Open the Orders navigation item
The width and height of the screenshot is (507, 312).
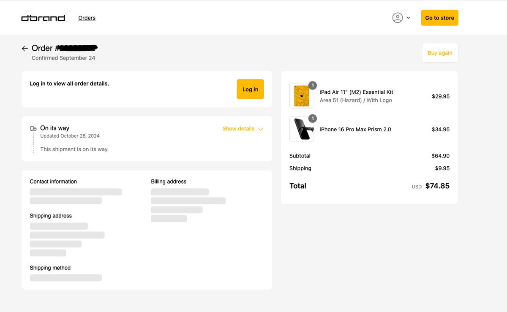(87, 18)
